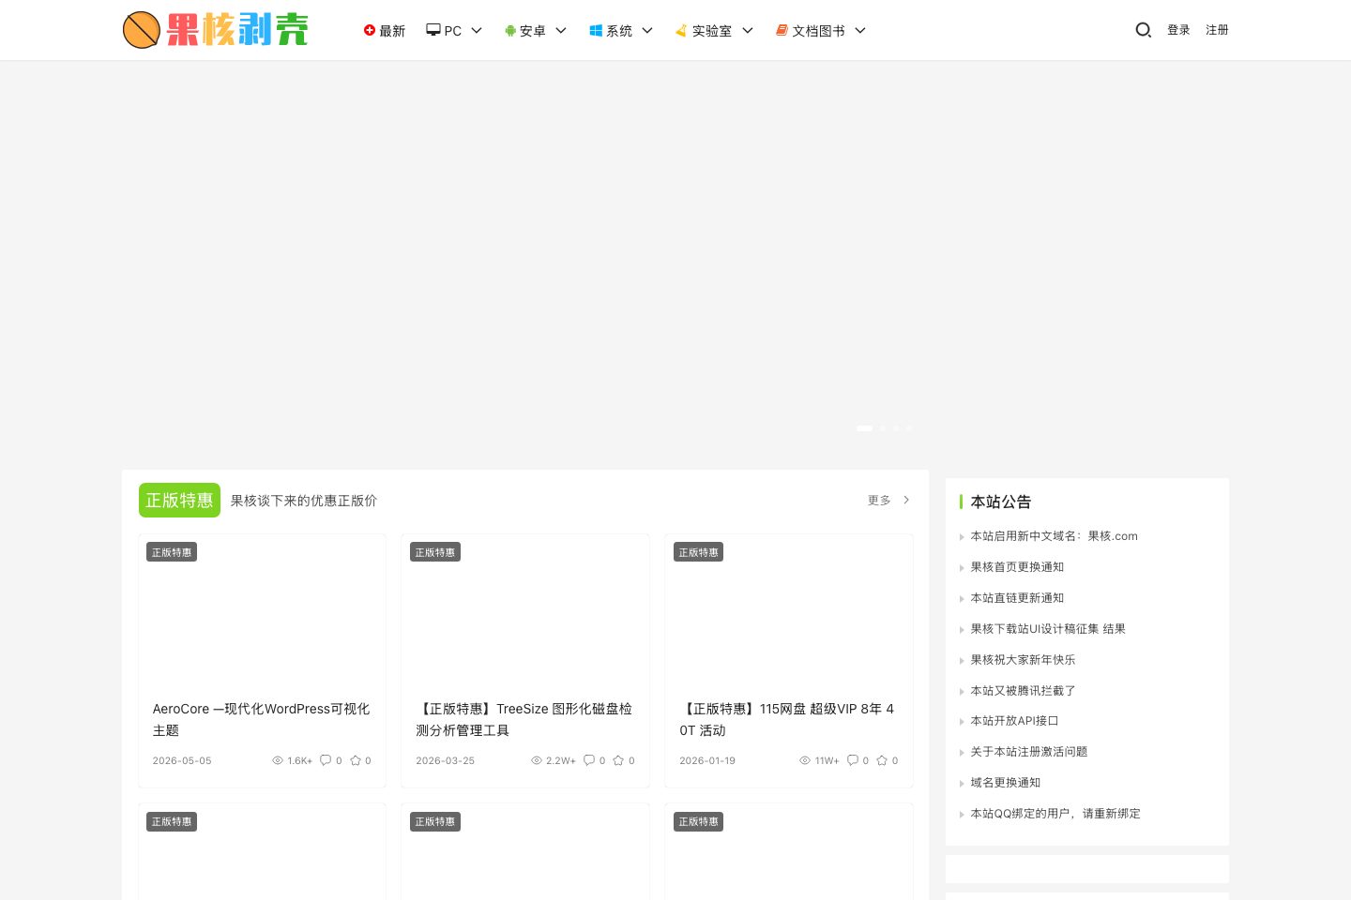Viewport: 1351px width, 900px height.
Task: Expand the chevron next to 安卓
Action: tap(561, 31)
